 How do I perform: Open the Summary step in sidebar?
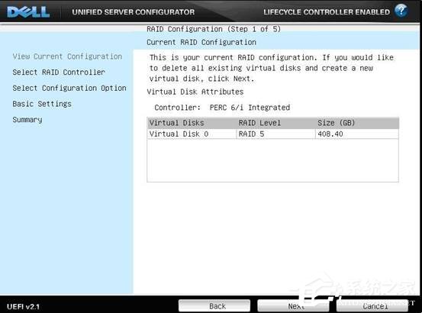coord(27,120)
